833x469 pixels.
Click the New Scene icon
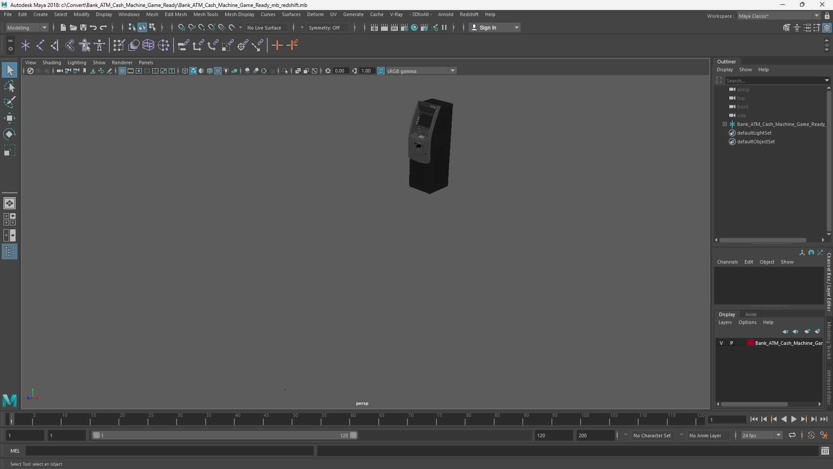coord(63,27)
